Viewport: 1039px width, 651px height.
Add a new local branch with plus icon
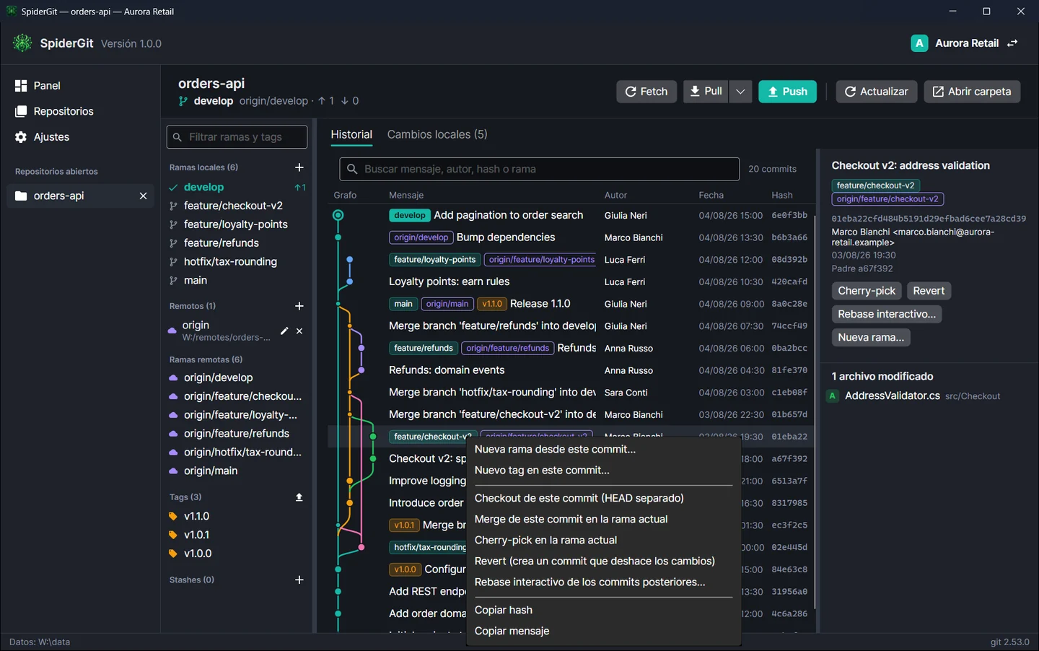(299, 167)
